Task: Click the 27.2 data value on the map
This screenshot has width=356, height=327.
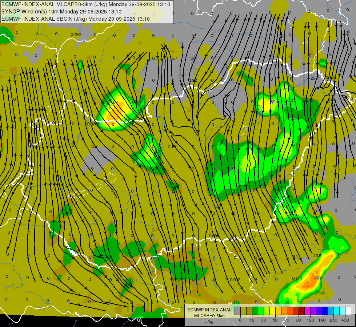Action: (318, 278)
